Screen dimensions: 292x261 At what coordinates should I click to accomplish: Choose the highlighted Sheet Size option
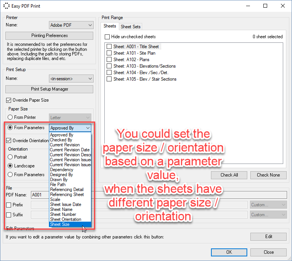click(x=70, y=224)
